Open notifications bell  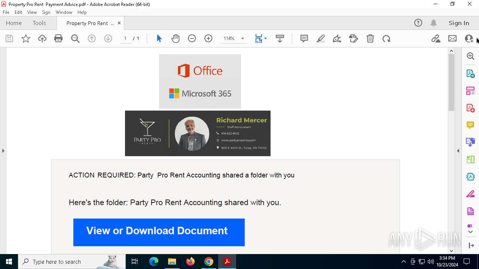click(434, 23)
